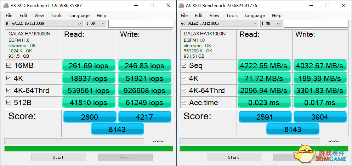This screenshot has height=166, width=352.
Task: Click the 4222.55 MB/s result
Action: tap(264, 66)
